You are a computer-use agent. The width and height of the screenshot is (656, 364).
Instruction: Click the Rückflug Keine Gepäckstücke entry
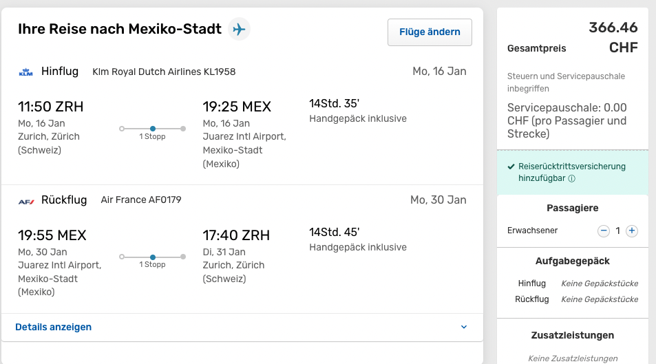pyautogui.click(x=599, y=299)
